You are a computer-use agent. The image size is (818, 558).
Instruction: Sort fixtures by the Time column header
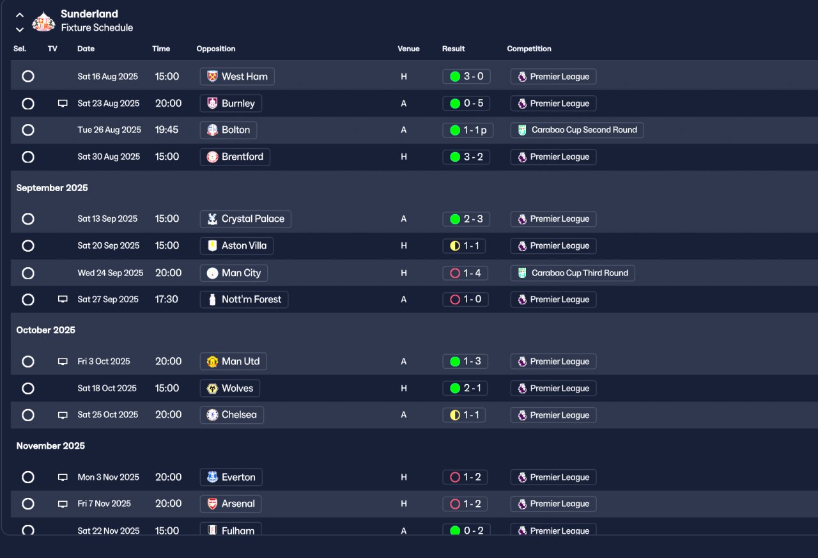click(161, 49)
